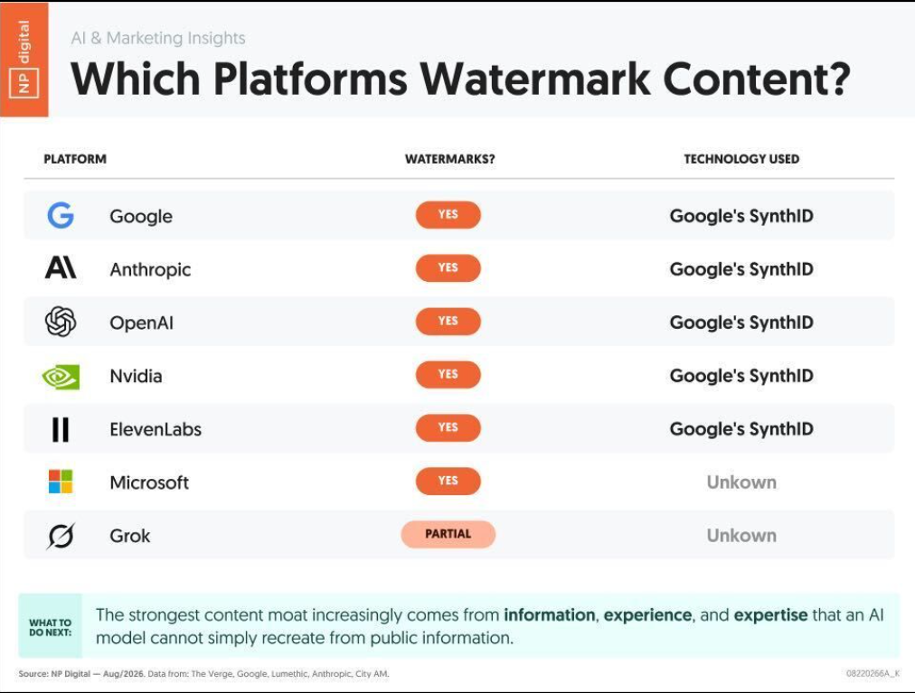
Task: Click the PARTIAL badge for Grok
Action: (x=448, y=534)
